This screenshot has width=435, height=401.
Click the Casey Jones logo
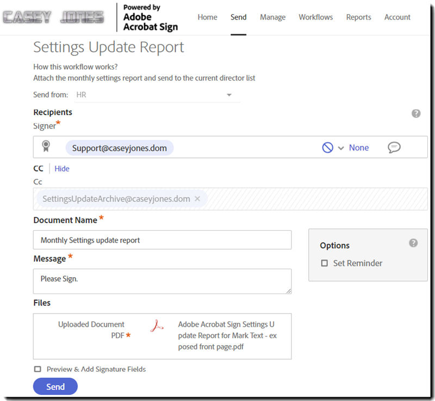(53, 17)
